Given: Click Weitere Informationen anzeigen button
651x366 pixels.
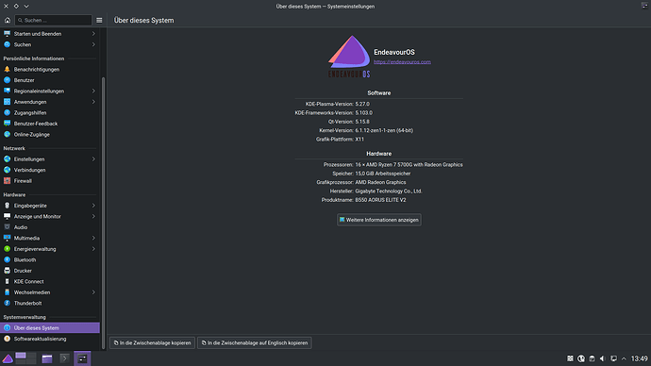Looking at the screenshot, I should (379, 220).
